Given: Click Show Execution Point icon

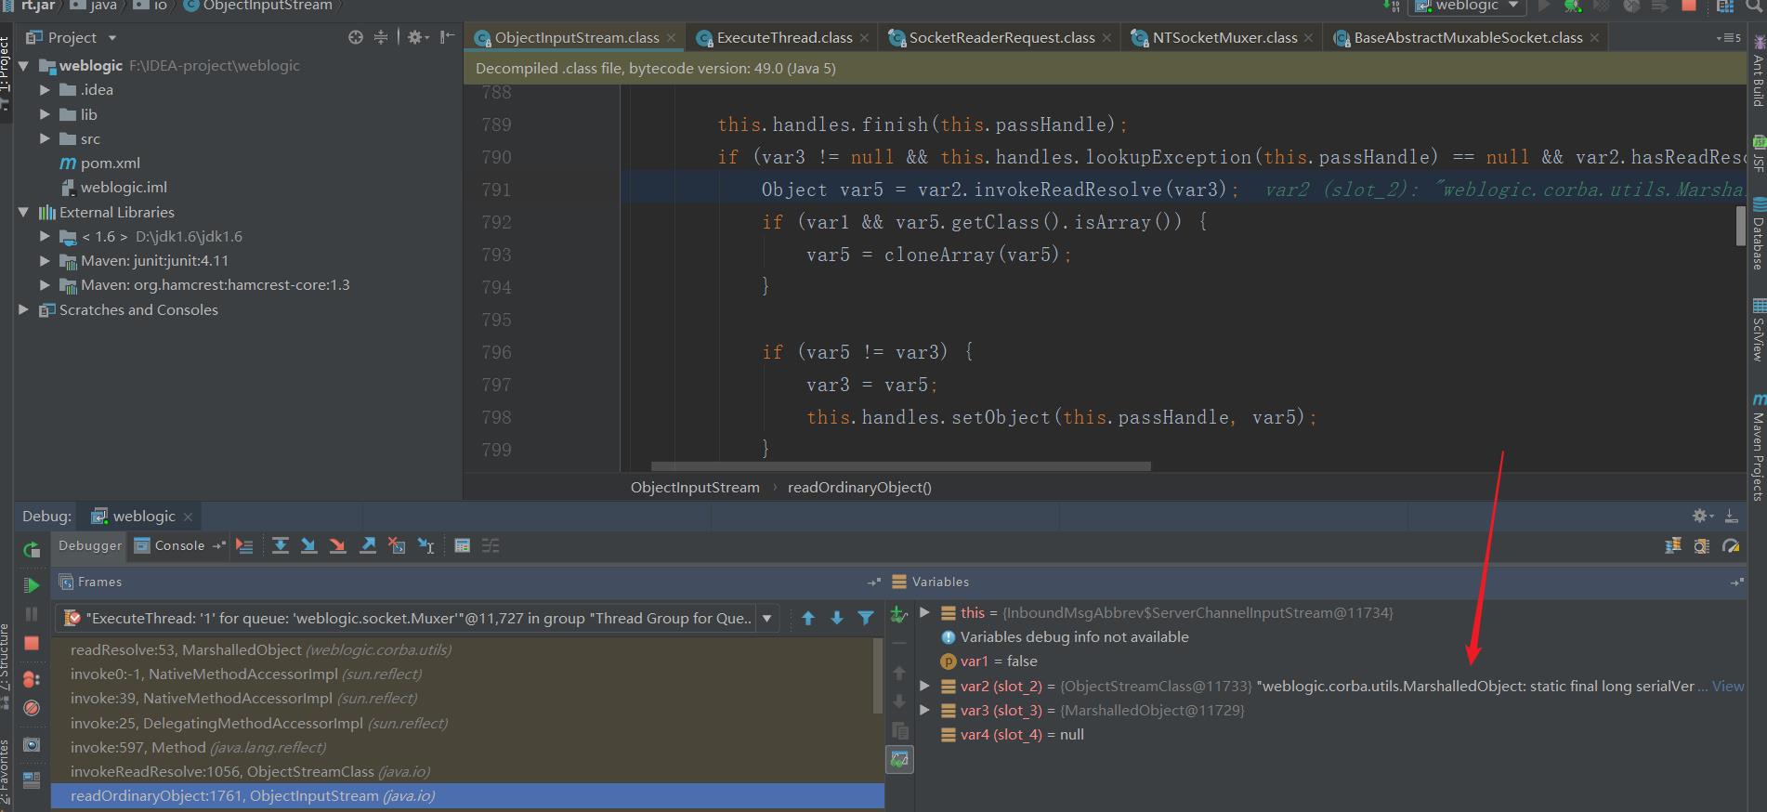Looking at the screenshot, I should tap(244, 546).
